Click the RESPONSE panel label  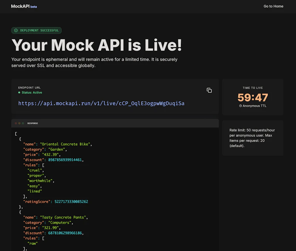click(x=33, y=123)
